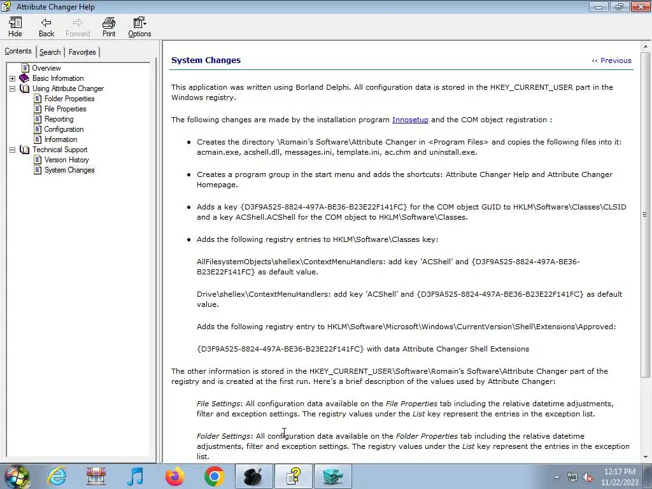Switch to the teal cube app in taskbar
Screen dimensions: 652x489
332,476
